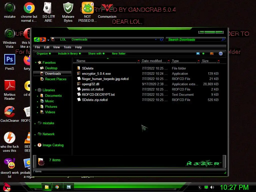
Task: Open the View menu
Action: 56,47
